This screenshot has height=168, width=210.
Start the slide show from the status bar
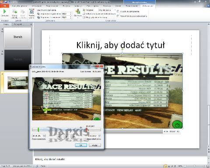[175, 166]
